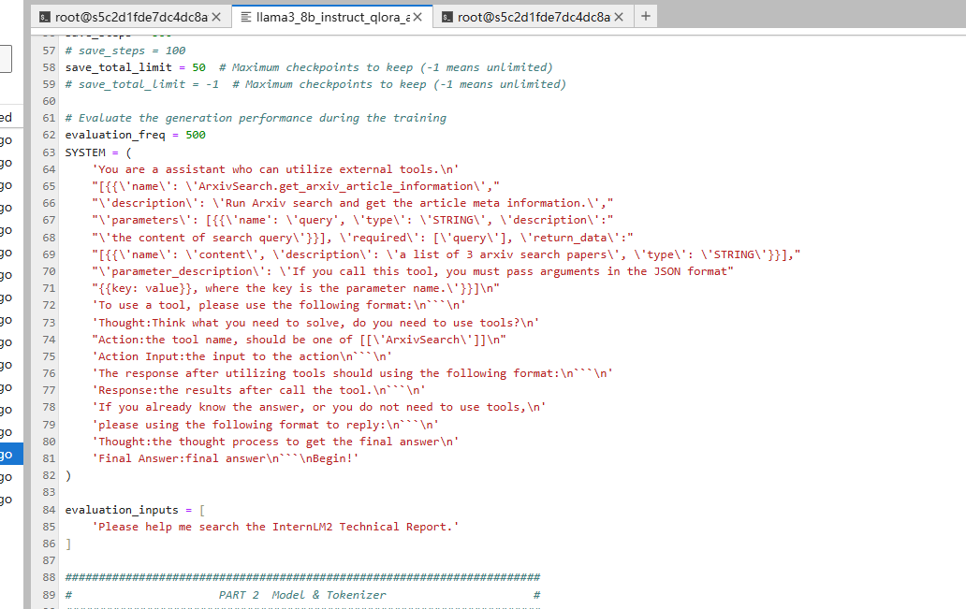This screenshot has height=609, width=966.
Task: Add a new tab with the plus button
Action: [646, 16]
